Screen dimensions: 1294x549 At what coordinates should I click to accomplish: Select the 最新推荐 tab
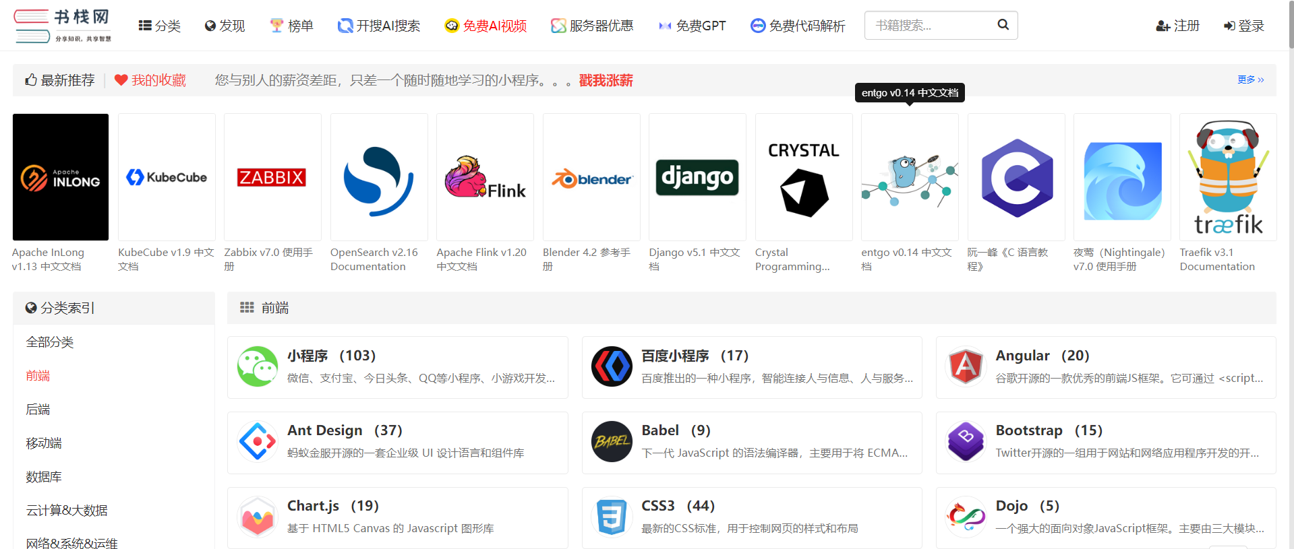coord(60,80)
